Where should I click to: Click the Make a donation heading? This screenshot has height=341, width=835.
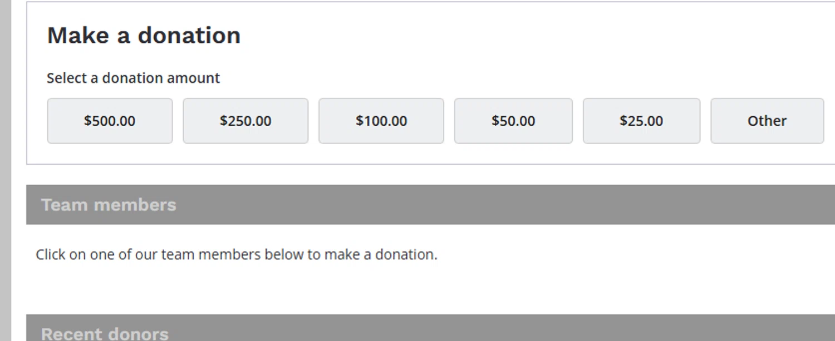[144, 36]
